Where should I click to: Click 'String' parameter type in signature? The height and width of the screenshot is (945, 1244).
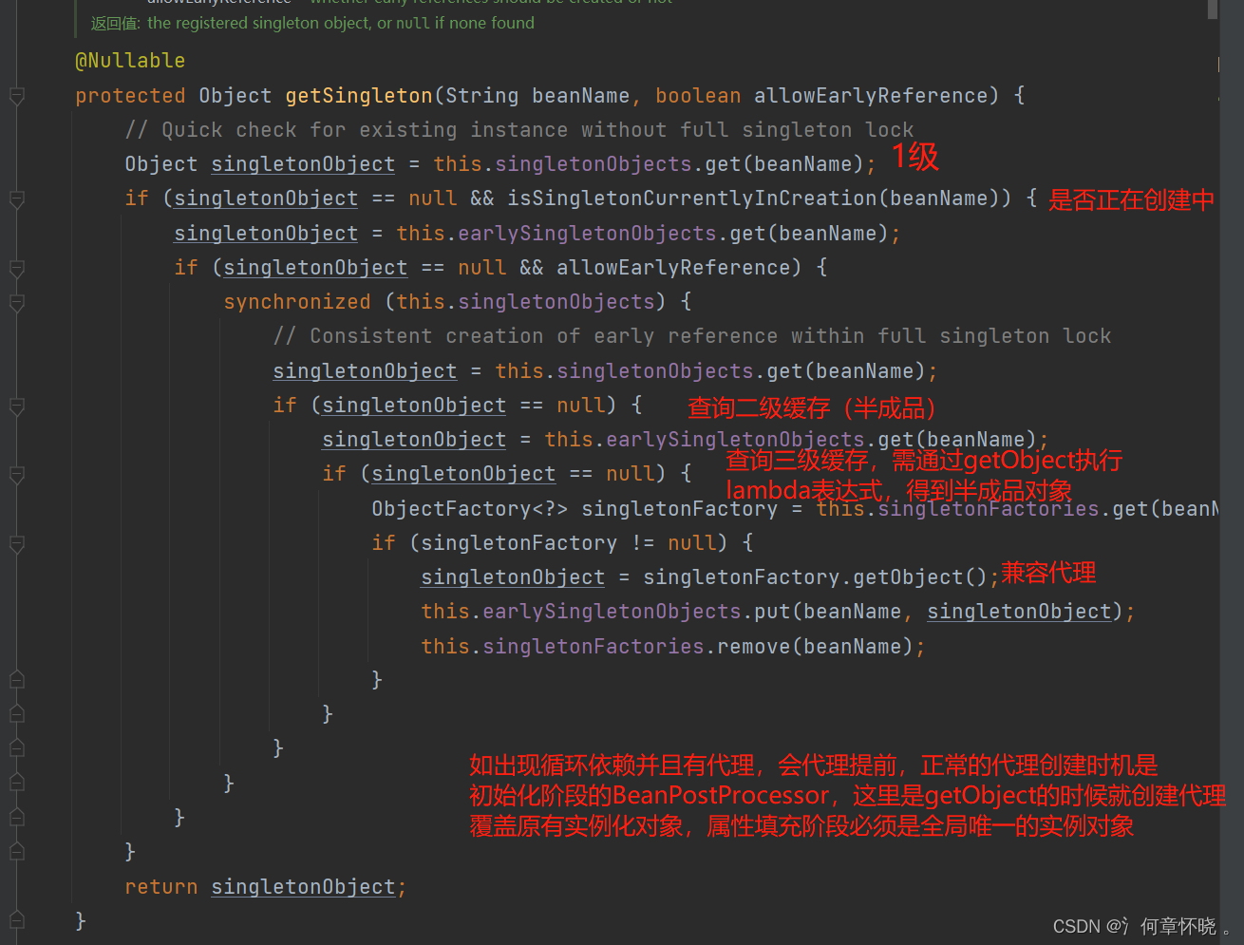coord(482,96)
